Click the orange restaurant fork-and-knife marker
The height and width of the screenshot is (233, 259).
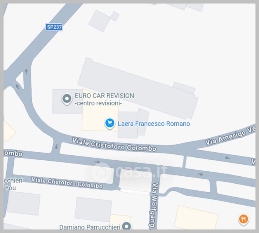(243, 220)
